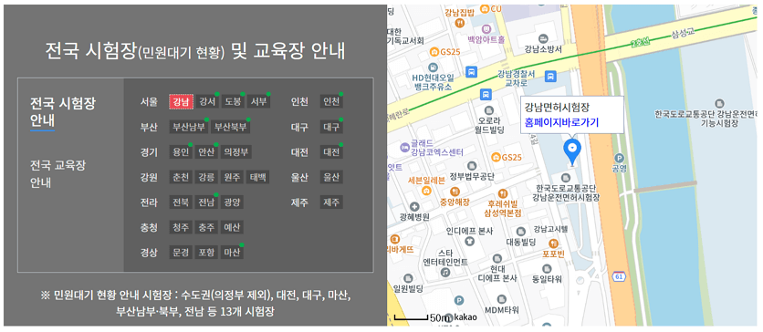The width and height of the screenshot is (763, 332).
Task: Select the 부산북부 test center
Action: click(231, 128)
